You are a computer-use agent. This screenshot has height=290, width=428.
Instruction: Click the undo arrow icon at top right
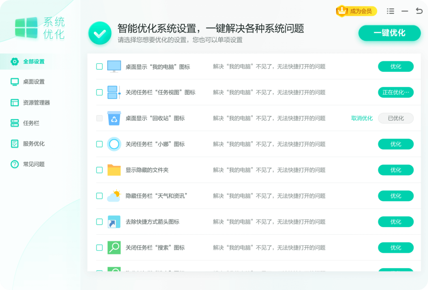point(418,11)
